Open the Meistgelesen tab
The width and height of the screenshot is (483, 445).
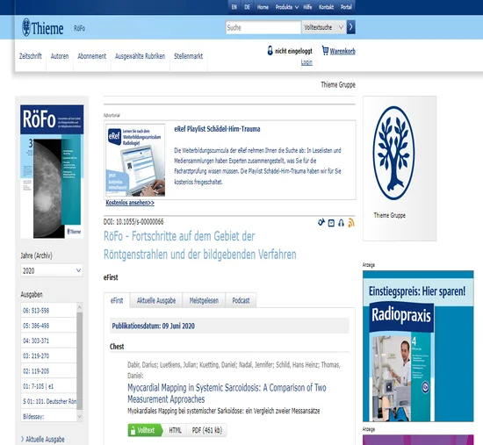pos(204,300)
